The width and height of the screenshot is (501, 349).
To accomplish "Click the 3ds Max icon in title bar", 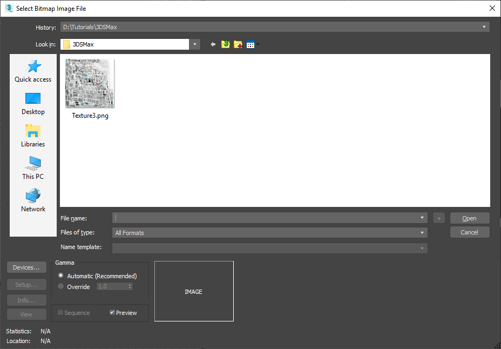I will pyautogui.click(x=9, y=8).
